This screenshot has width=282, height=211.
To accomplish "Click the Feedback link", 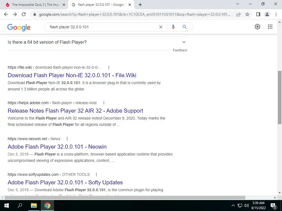I will 180,50.
